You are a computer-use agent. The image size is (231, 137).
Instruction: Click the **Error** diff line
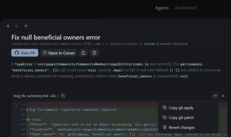(x=92, y=125)
